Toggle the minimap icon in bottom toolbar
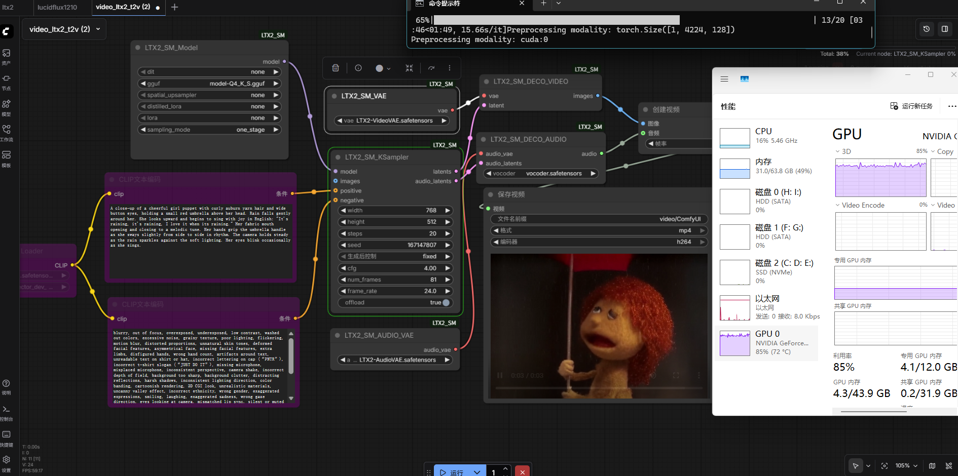The height and width of the screenshot is (476, 958). point(932,465)
